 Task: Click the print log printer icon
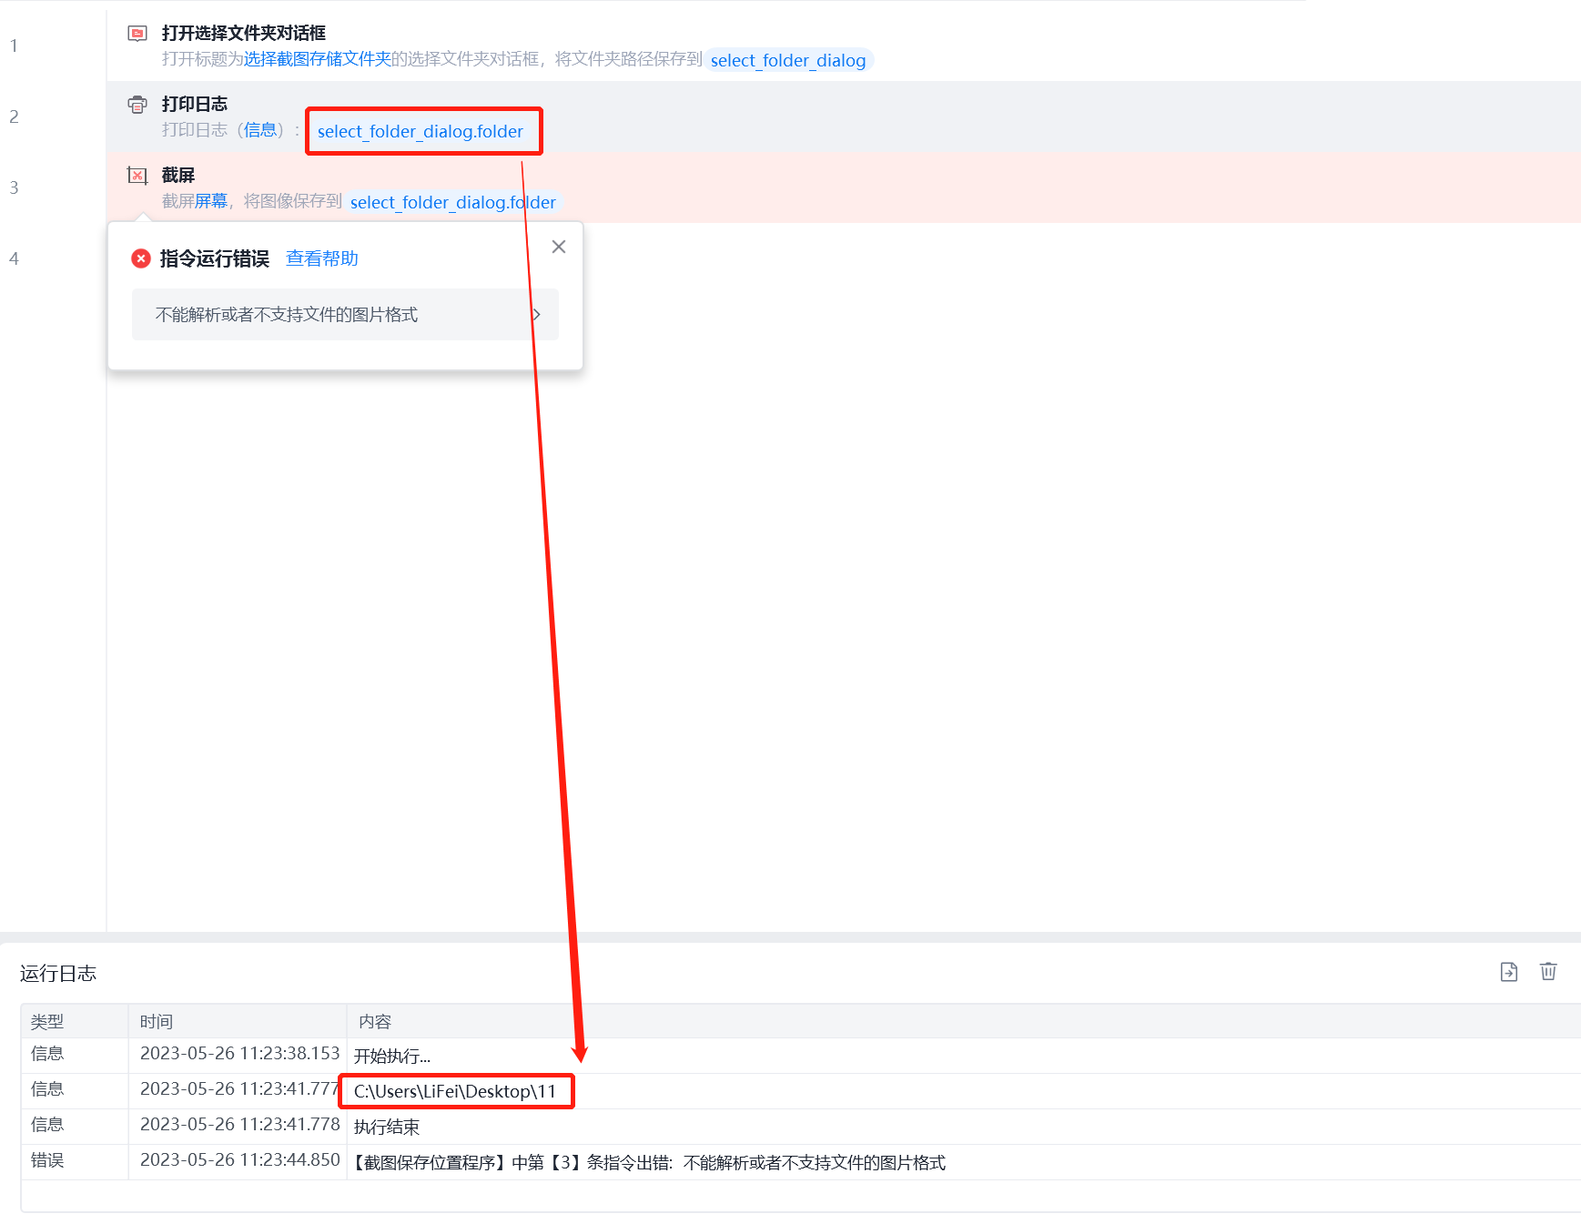pos(137,105)
